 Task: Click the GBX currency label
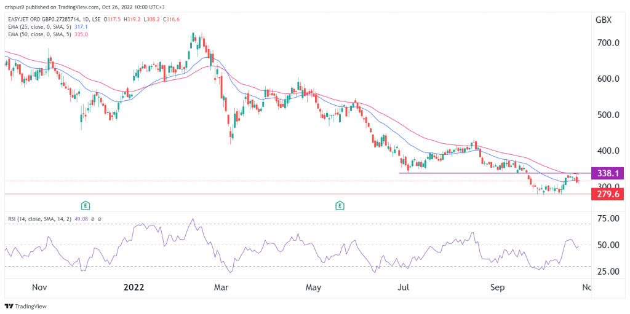coord(603,20)
